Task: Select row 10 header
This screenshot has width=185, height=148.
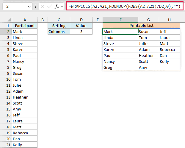Action: click(x=6, y=79)
